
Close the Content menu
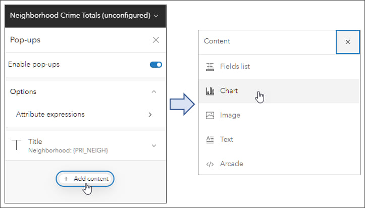click(x=348, y=42)
